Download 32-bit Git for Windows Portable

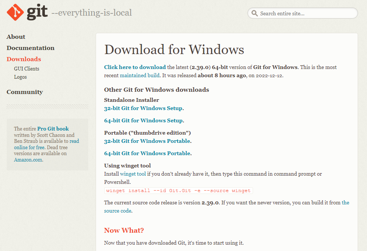pos(147,141)
